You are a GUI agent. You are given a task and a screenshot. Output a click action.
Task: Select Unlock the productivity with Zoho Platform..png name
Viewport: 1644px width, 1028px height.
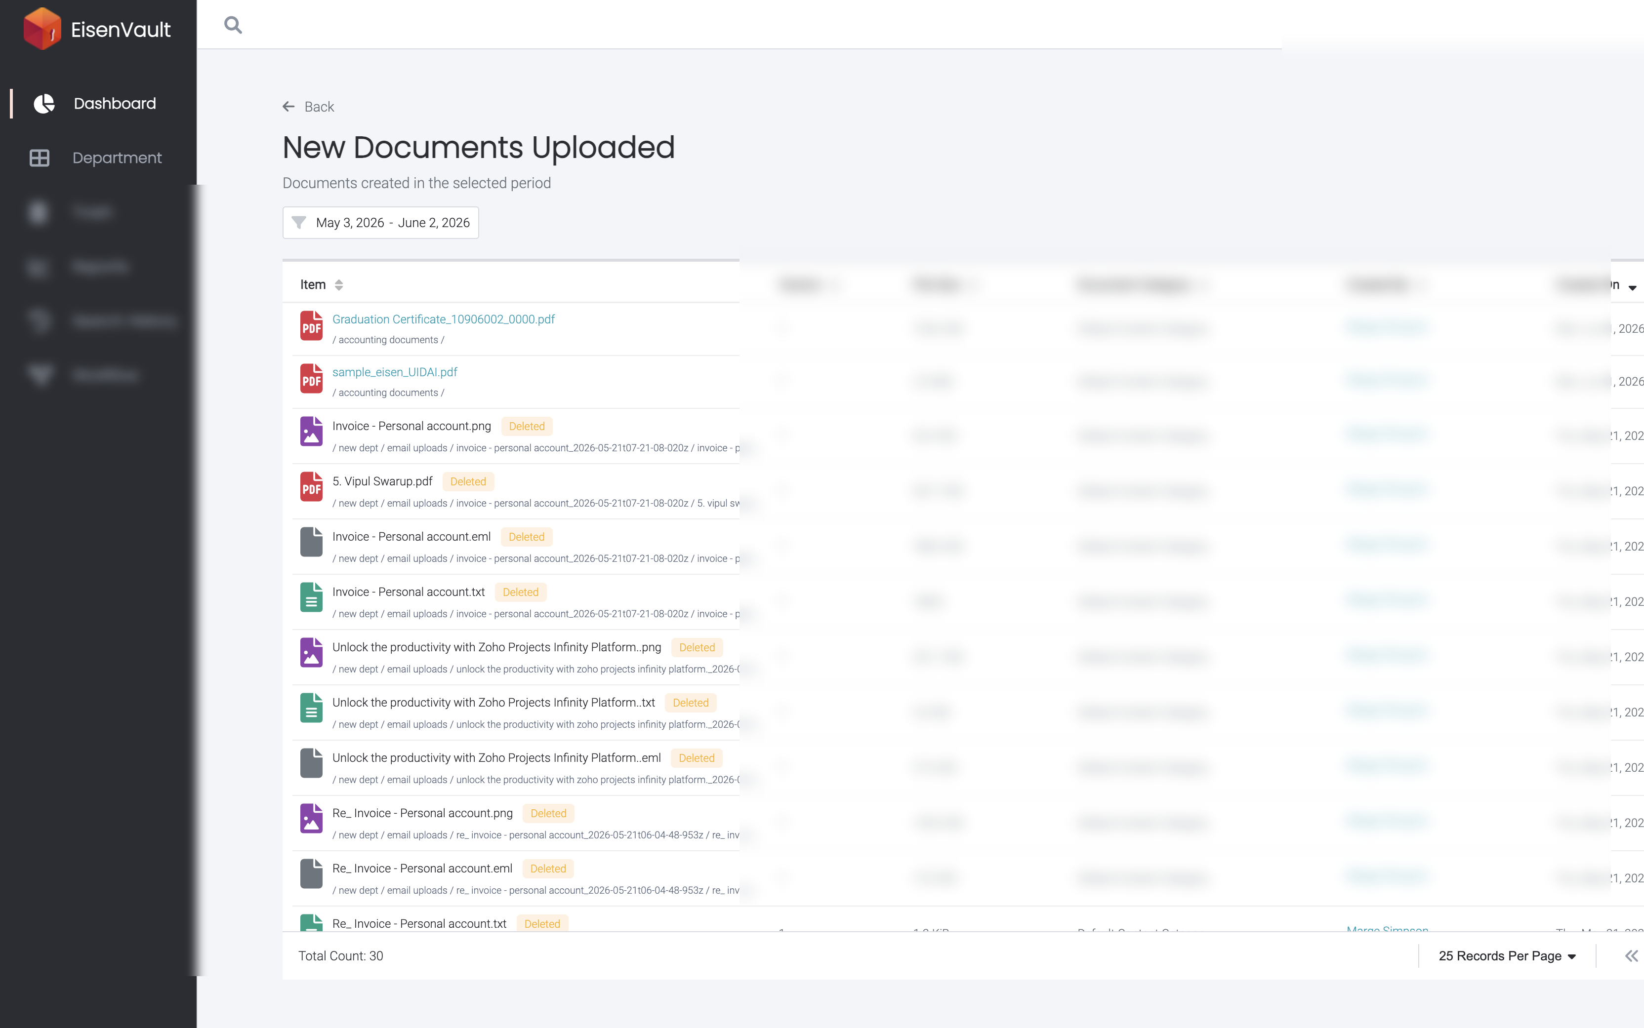[496, 647]
